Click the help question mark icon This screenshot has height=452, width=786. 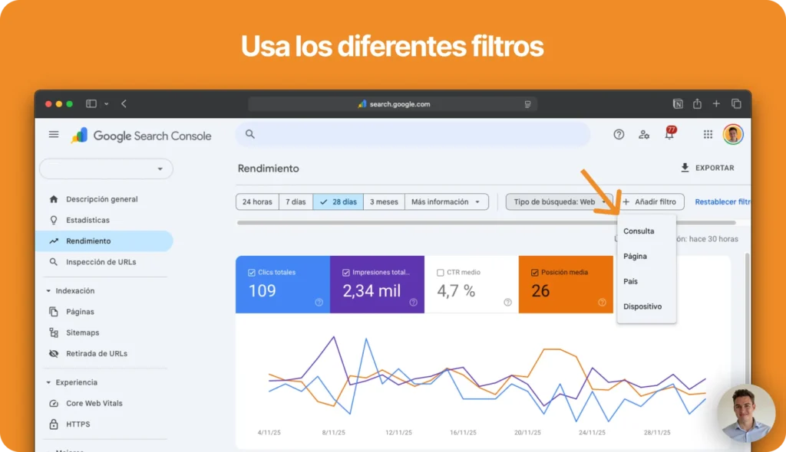click(x=619, y=135)
